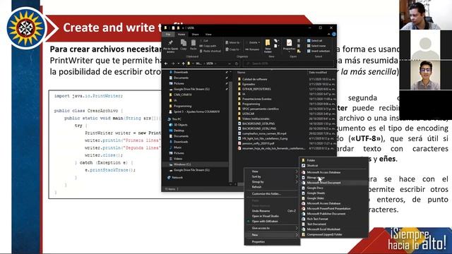Viewport: 452px width, 254px height.
Task: Open the File ribbon tab
Action: click(x=168, y=35)
